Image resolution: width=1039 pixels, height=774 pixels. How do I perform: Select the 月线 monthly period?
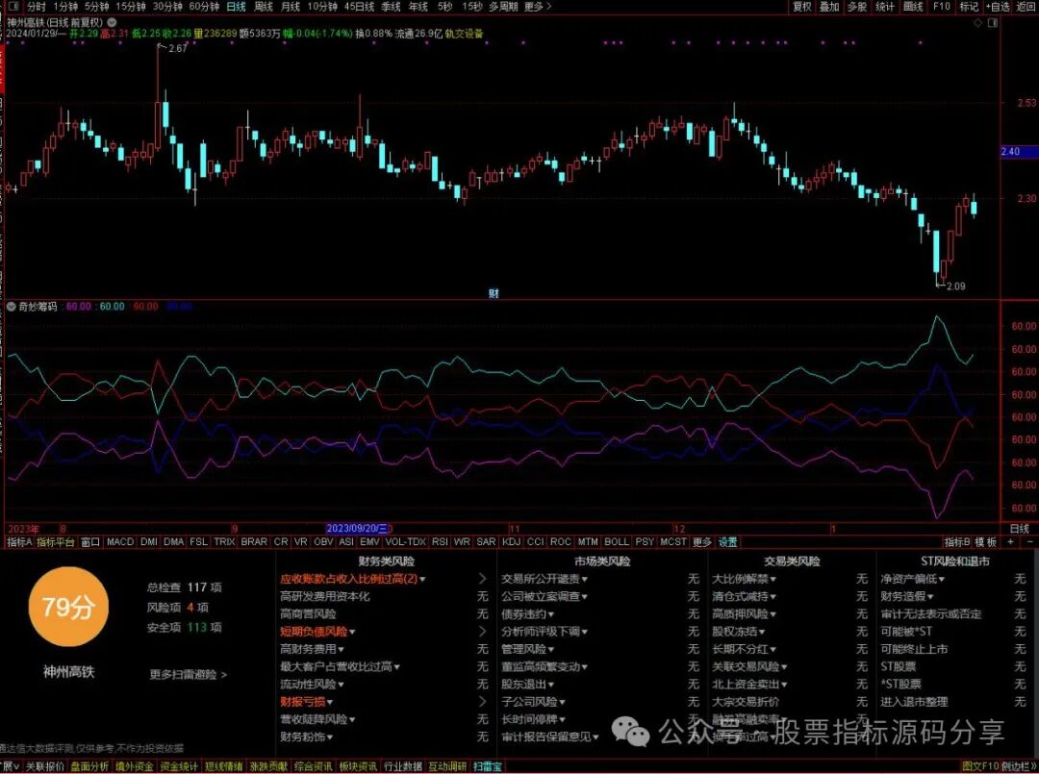(x=291, y=7)
